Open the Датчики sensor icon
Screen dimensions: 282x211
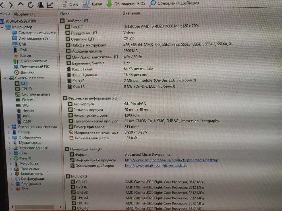click(x=16, y=73)
